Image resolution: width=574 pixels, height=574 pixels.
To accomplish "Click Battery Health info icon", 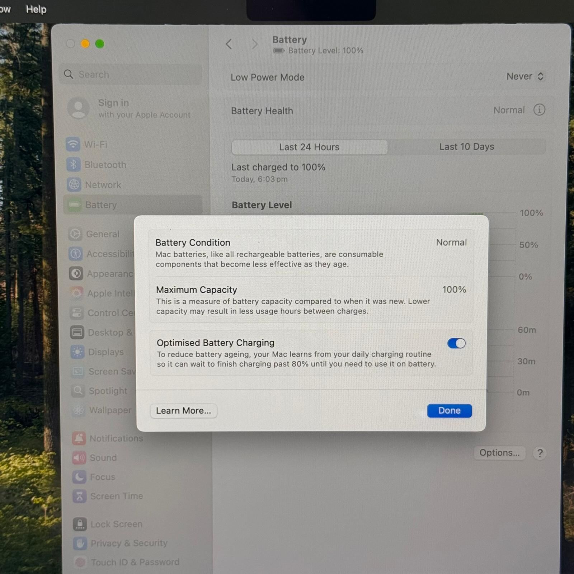I will [x=539, y=110].
